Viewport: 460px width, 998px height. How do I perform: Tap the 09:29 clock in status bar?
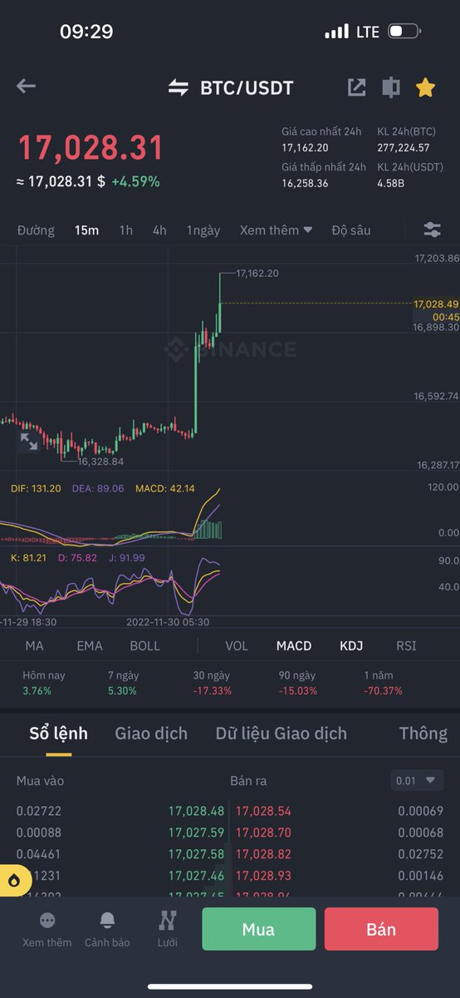pos(86,32)
